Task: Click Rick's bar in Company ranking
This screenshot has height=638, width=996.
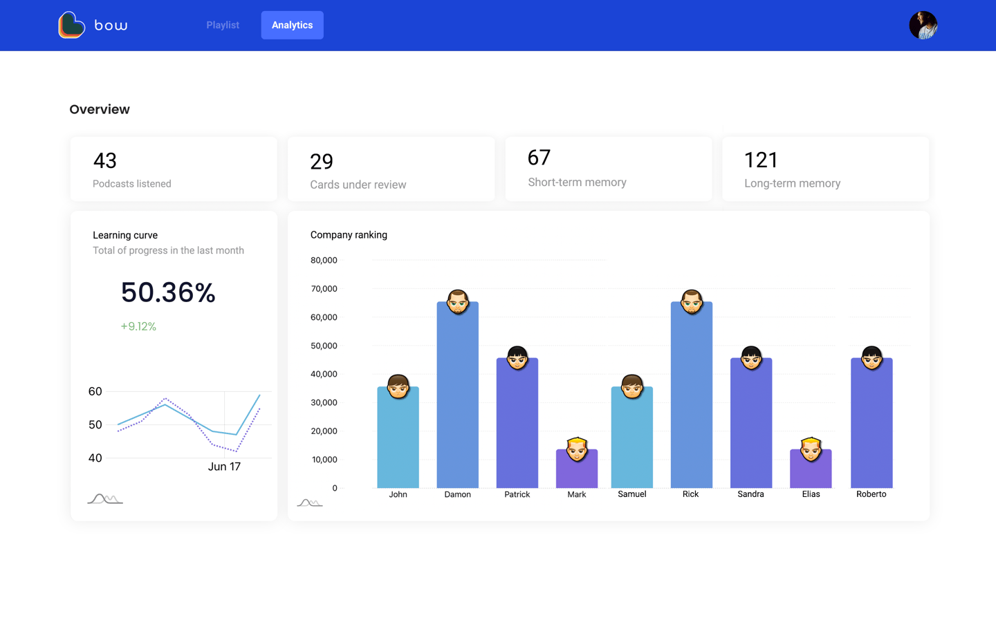Action: point(692,395)
